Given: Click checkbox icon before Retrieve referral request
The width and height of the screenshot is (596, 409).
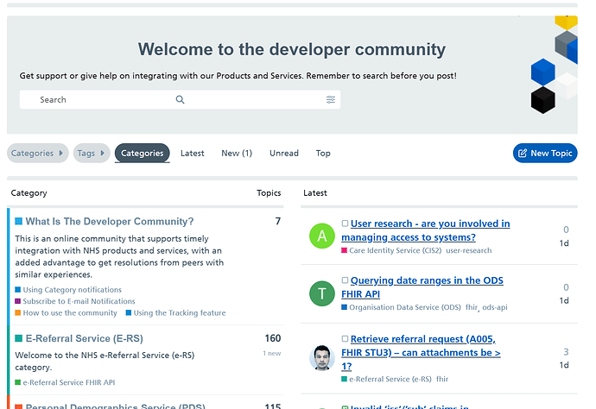Looking at the screenshot, I should [346, 340].
